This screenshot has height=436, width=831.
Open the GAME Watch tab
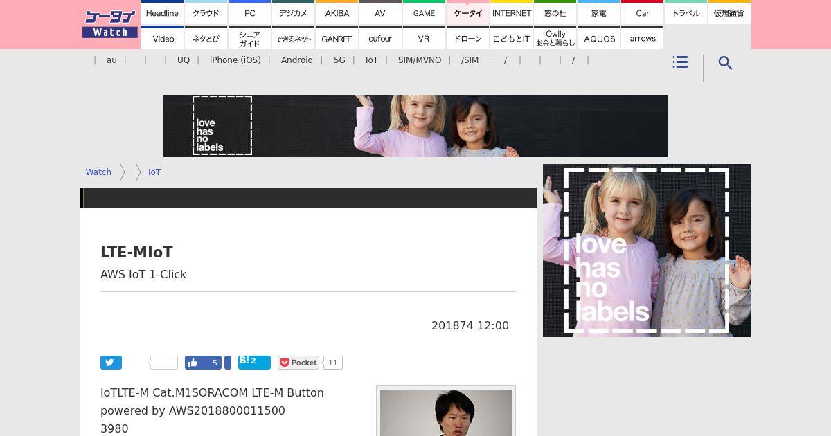[x=424, y=13]
